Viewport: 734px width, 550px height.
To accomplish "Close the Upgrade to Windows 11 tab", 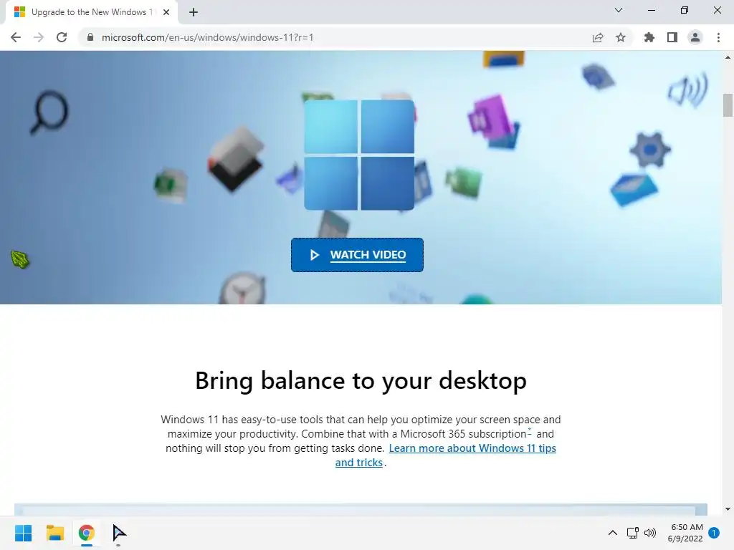I will pyautogui.click(x=166, y=13).
